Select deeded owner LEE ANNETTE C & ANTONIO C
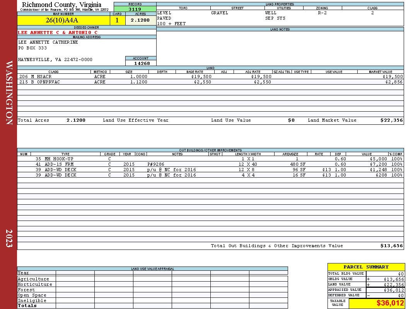The width and height of the screenshot is (406, 309). (58, 32)
